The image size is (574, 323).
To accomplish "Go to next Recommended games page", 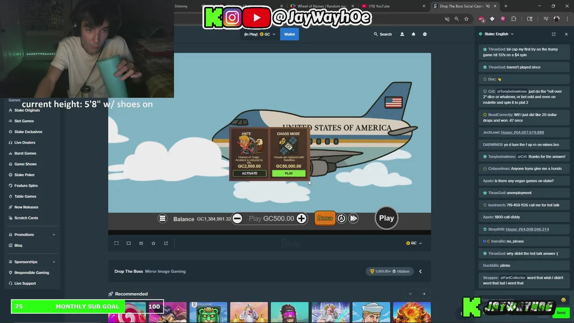I will coord(424,294).
